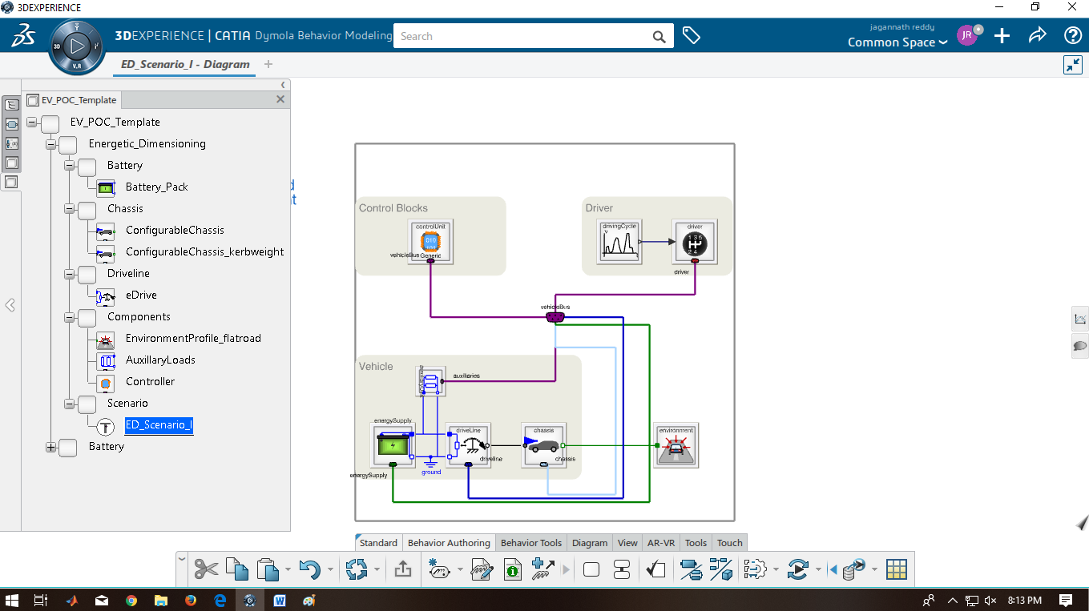Select the two stacked connected blocks icon
Viewport: 1089px width, 611px height.
[x=621, y=569]
